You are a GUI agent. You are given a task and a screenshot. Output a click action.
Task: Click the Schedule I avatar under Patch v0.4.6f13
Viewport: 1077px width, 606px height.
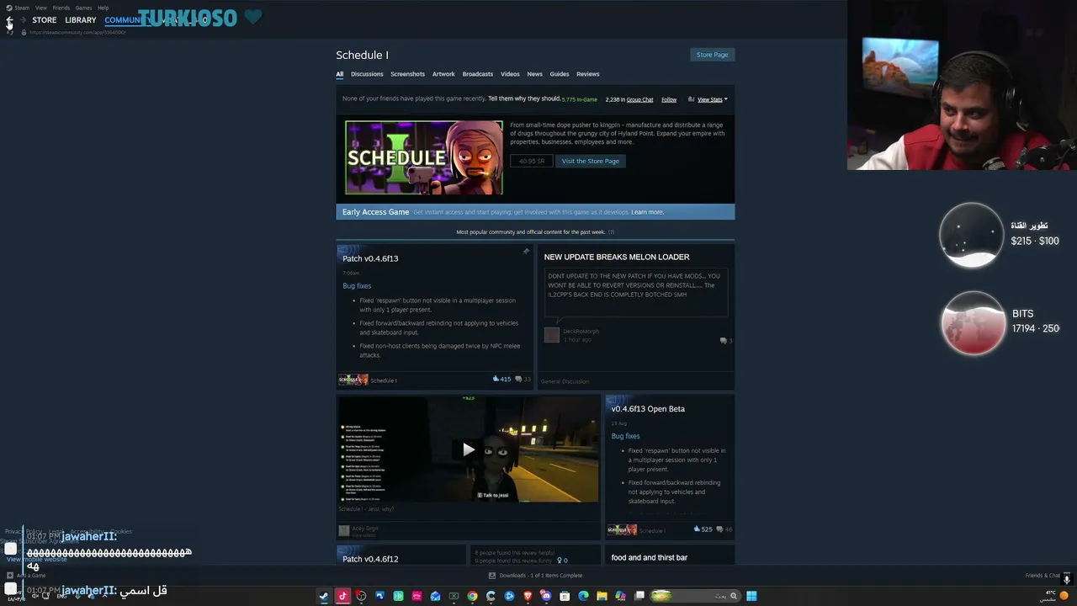[353, 380]
